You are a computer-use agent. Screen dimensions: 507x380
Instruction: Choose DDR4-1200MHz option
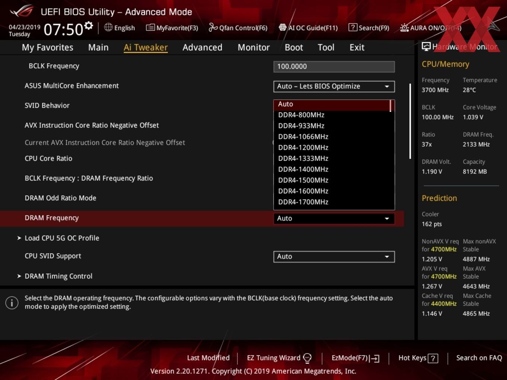point(303,148)
